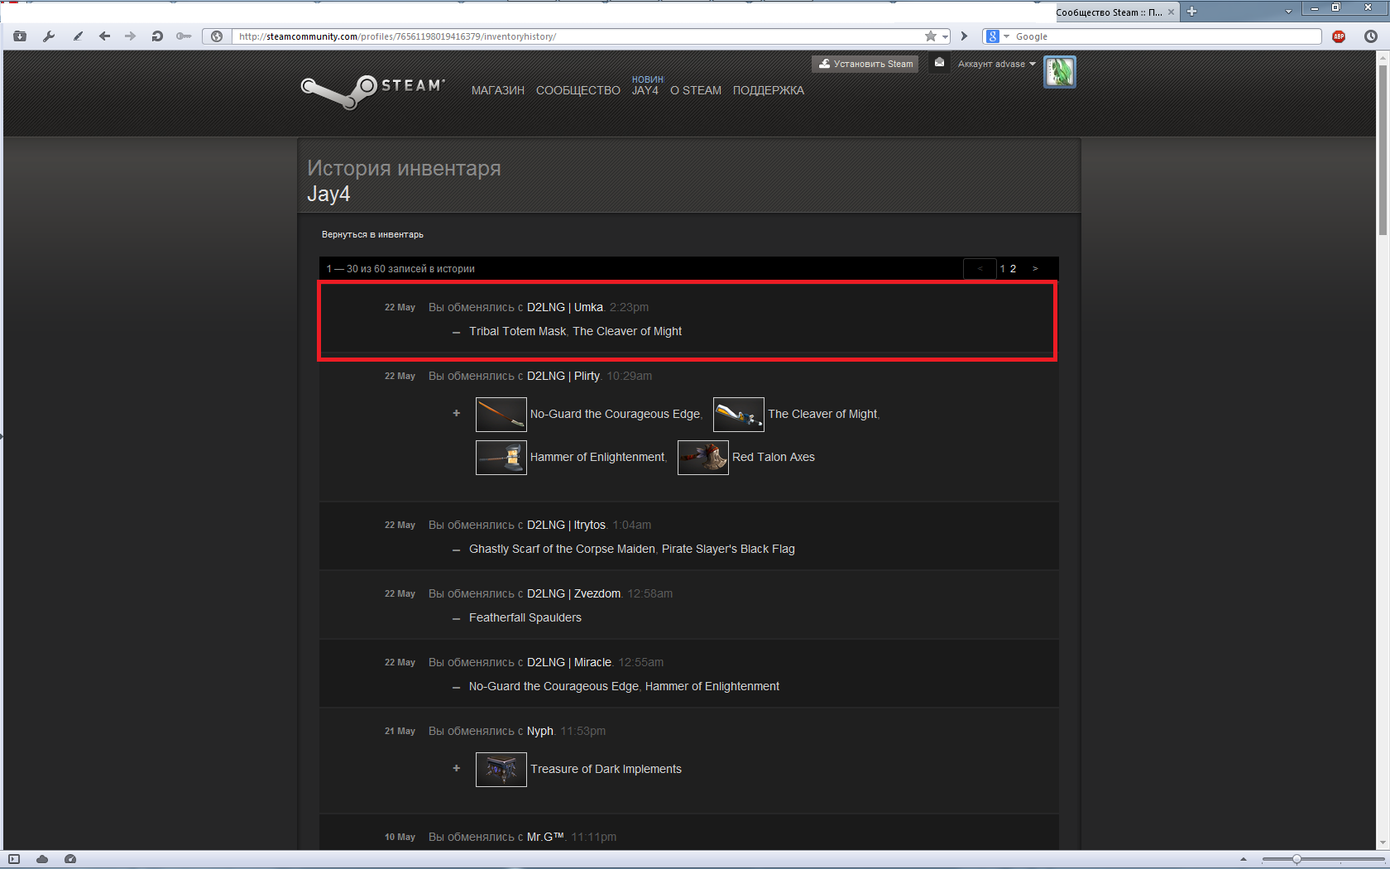This screenshot has width=1390, height=869.
Task: Click Hammer of Enlightenment item thumbnail
Action: (501, 458)
